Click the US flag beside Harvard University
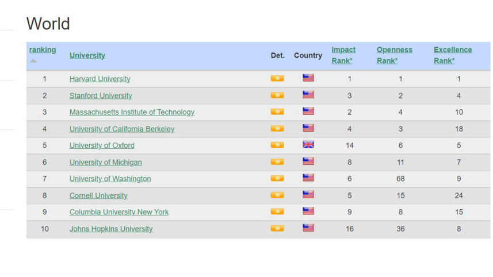The width and height of the screenshot is (493, 277). coord(308,78)
